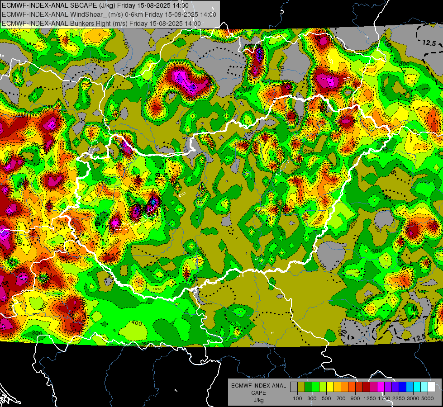Image resolution: width=443 pixels, height=407 pixels.
Task: Click the Bunkers Right header line
Action: (101, 24)
